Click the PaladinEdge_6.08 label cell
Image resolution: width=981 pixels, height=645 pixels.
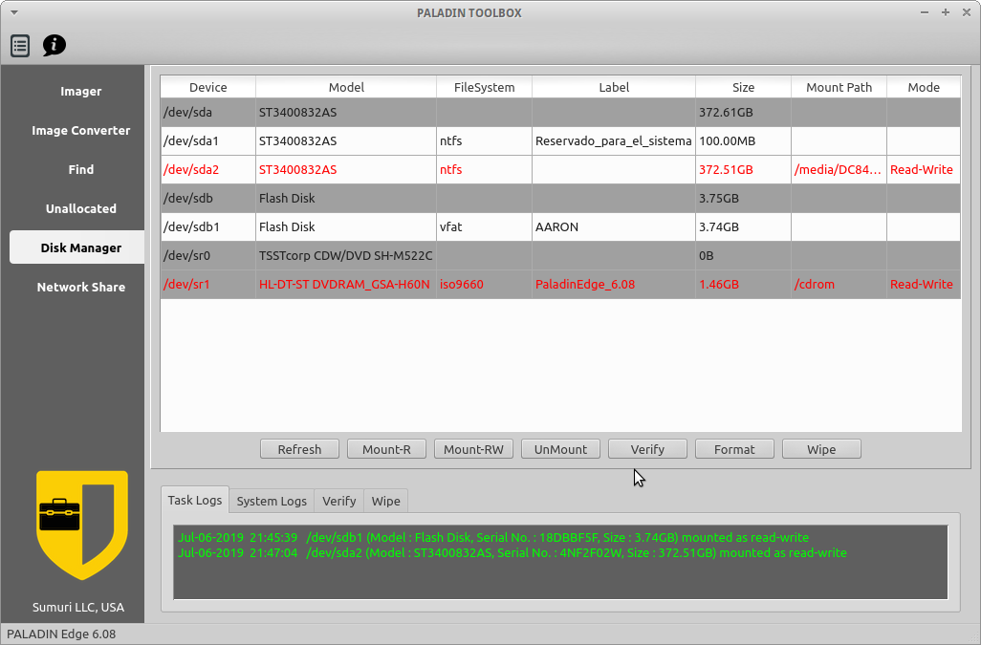[614, 285]
